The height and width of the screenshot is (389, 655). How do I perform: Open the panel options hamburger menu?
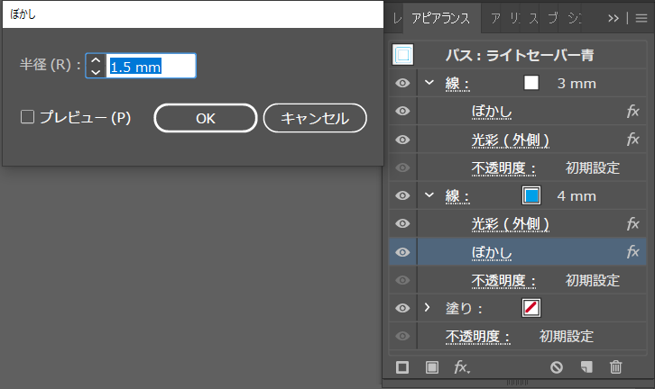tap(641, 18)
